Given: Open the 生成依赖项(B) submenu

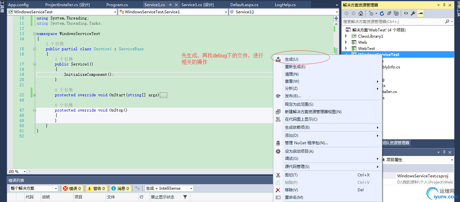Looking at the screenshot, I should (328, 127).
